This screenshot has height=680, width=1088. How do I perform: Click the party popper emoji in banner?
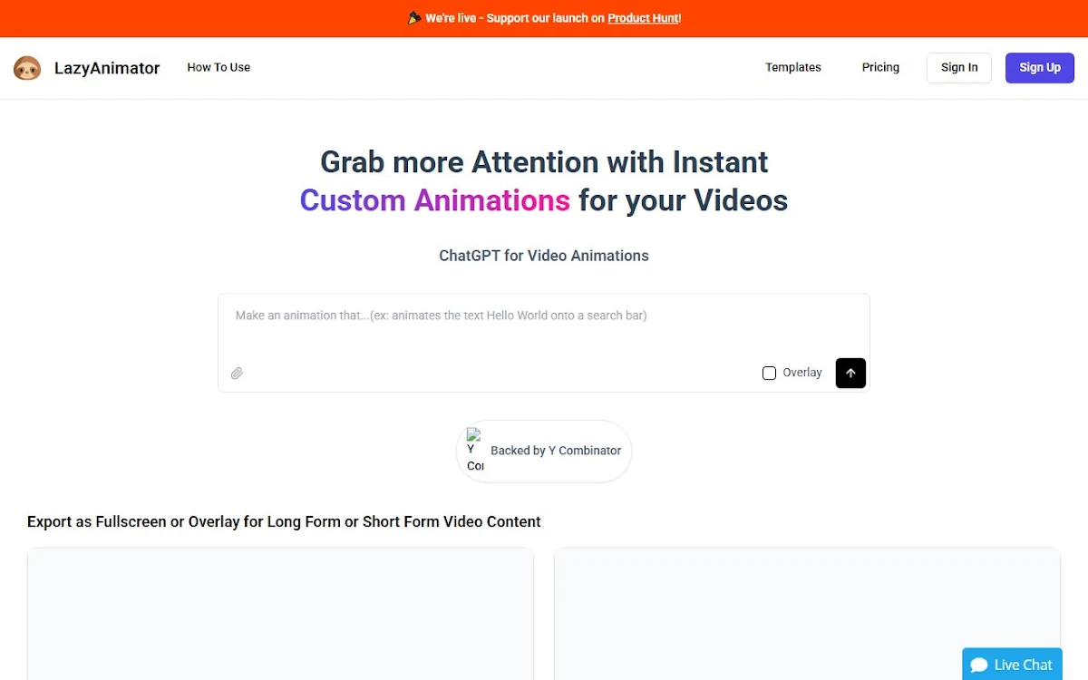[x=414, y=17]
